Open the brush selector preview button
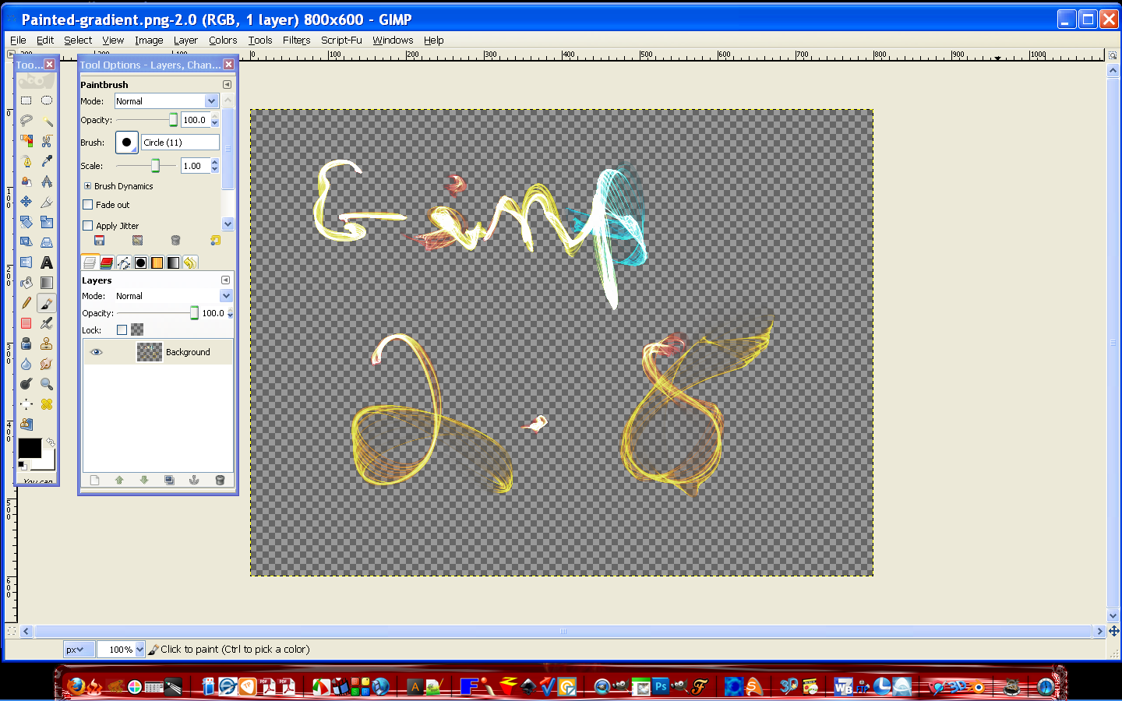The height and width of the screenshot is (701, 1122). tap(127, 143)
